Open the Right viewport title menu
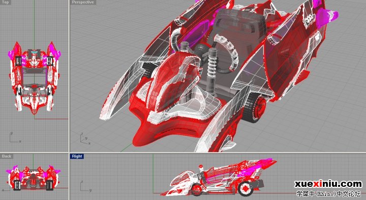This screenshot has width=366, height=200. click(x=77, y=156)
